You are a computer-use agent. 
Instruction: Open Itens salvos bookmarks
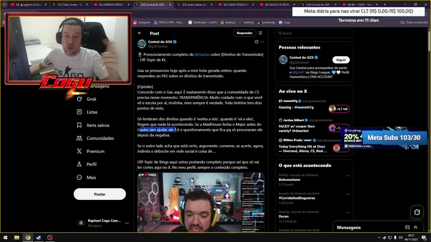point(93,125)
